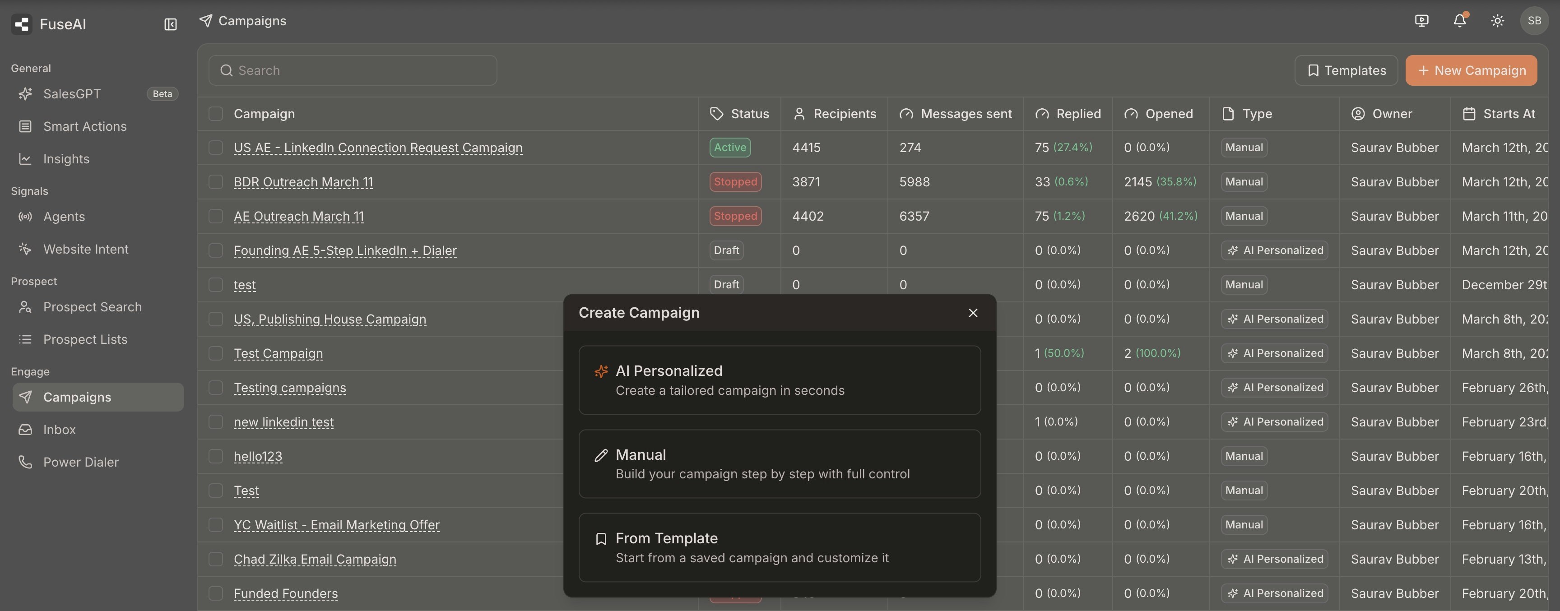
Task: Open Website Intent signals page
Action: tap(85, 249)
